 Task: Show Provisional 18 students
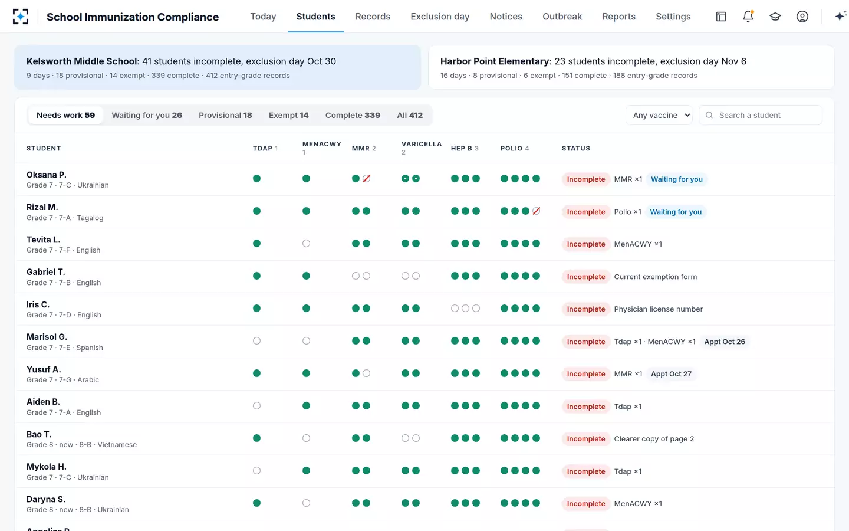pos(225,115)
